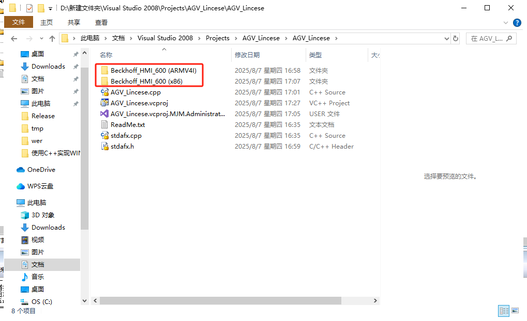The height and width of the screenshot is (321, 527).
Task: Sort by 修改日期 column header
Action: click(x=247, y=55)
